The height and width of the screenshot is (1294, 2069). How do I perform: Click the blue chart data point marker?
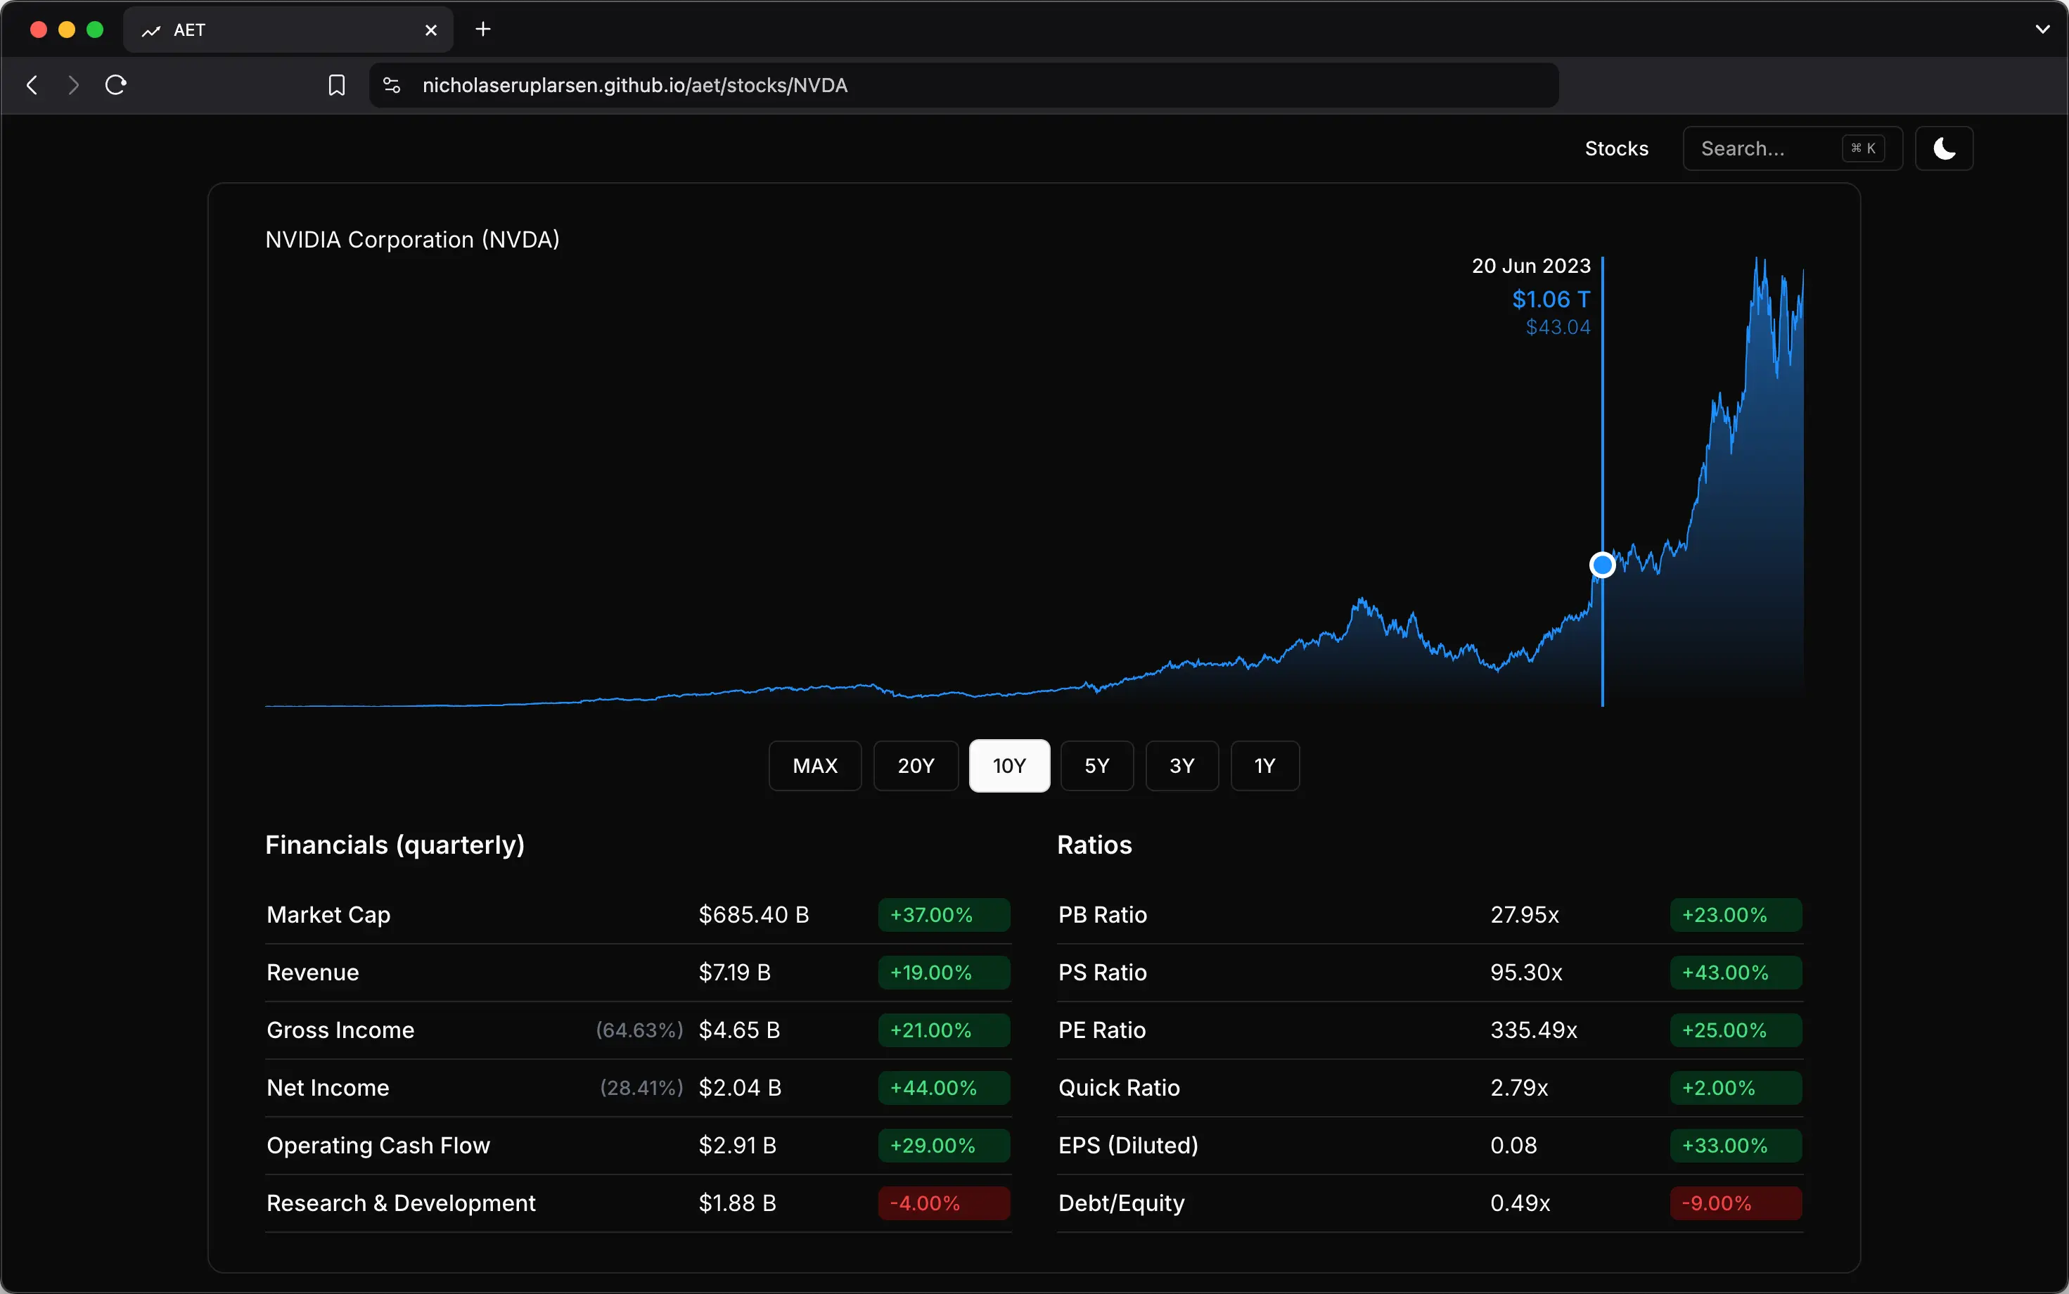click(1602, 565)
